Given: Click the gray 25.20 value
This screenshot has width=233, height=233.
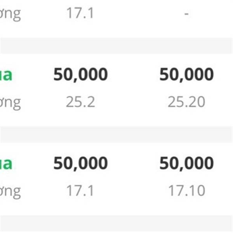Looking at the screenshot, I should (186, 102).
